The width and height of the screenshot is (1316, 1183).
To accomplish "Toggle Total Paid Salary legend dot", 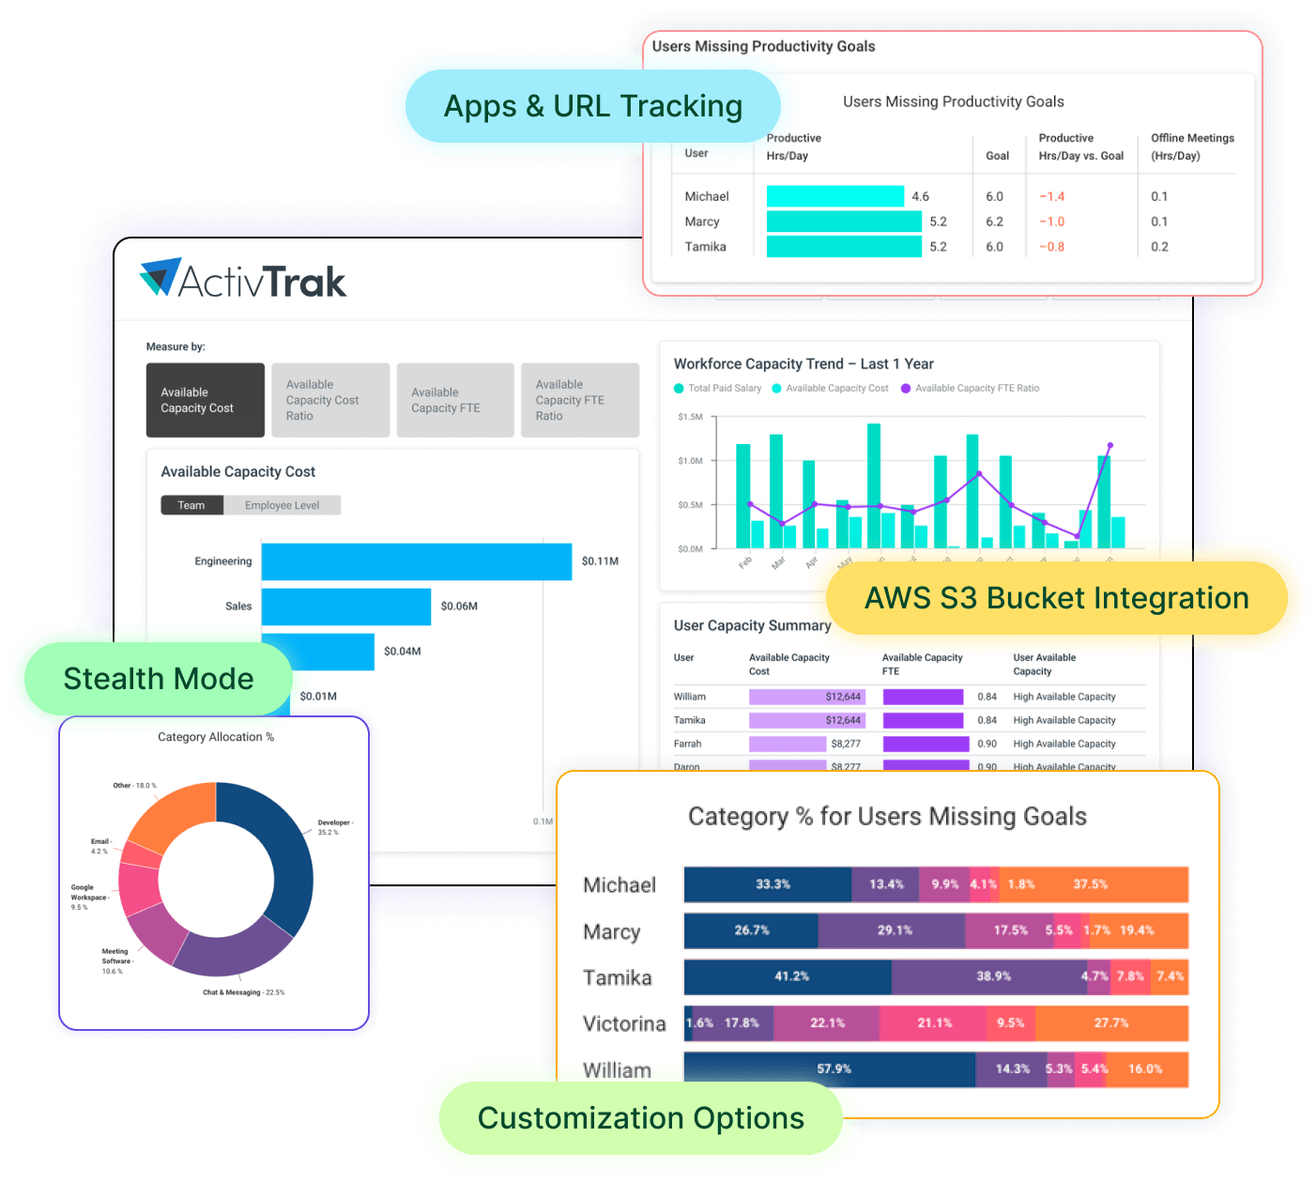I will pos(679,389).
